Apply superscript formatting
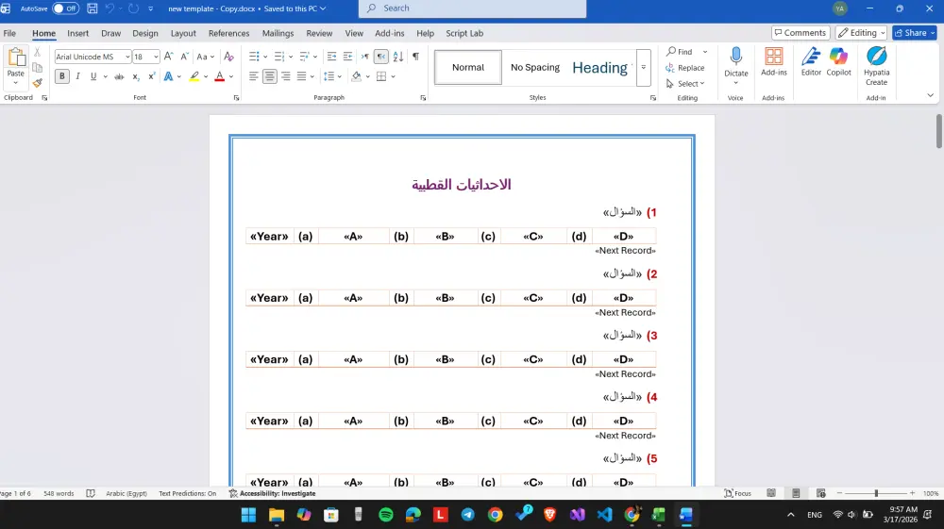 [x=152, y=76]
